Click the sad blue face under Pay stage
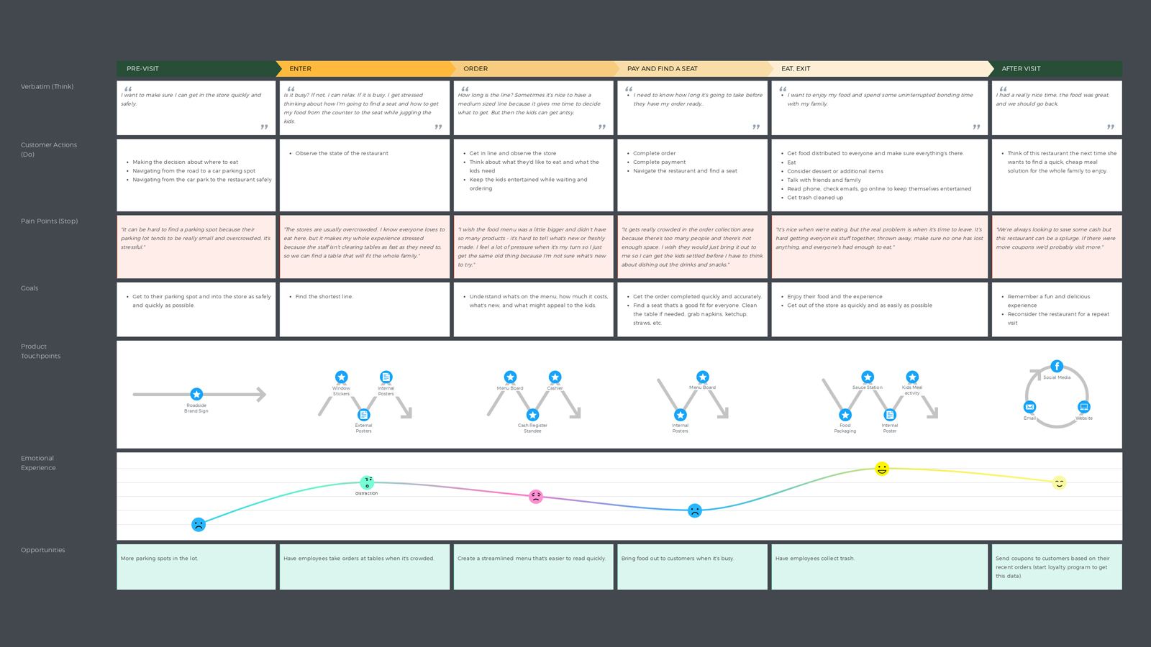Screen dimensions: 1151x647 pos(695,510)
